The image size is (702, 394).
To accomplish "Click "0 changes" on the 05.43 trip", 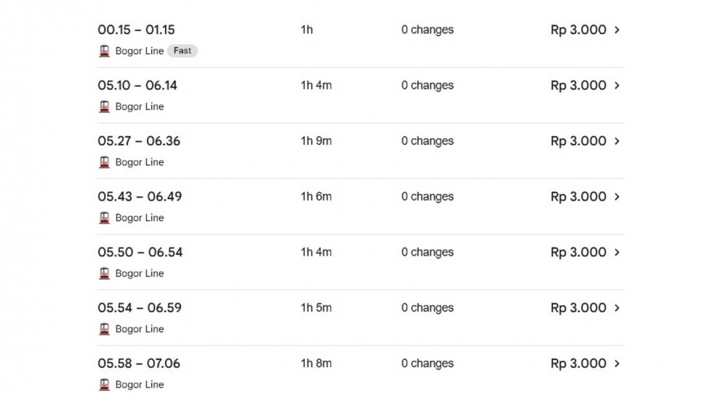I will pos(428,197).
